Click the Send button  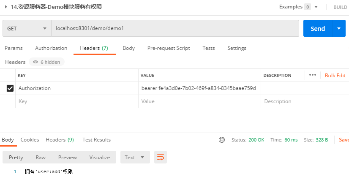(x=318, y=28)
